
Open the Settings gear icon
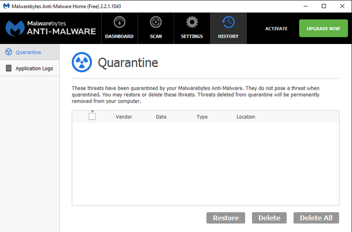point(192,22)
